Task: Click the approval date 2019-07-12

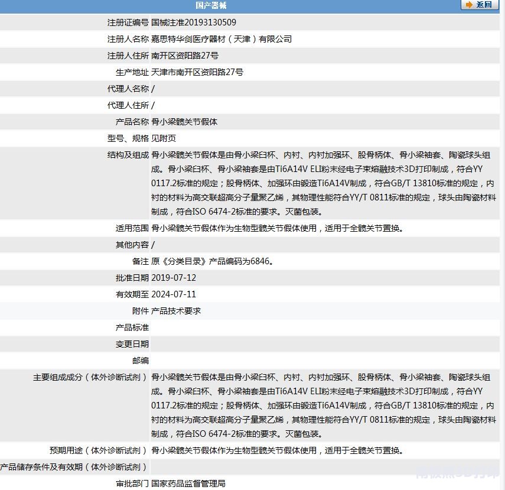Action: click(174, 278)
